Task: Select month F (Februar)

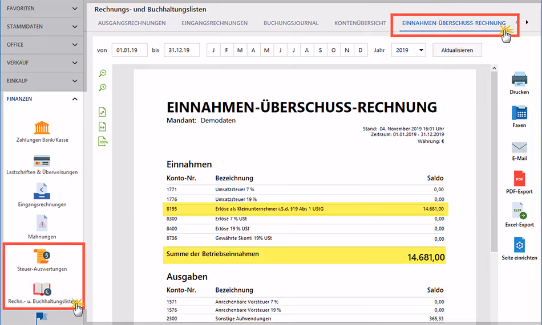Action: pos(226,50)
